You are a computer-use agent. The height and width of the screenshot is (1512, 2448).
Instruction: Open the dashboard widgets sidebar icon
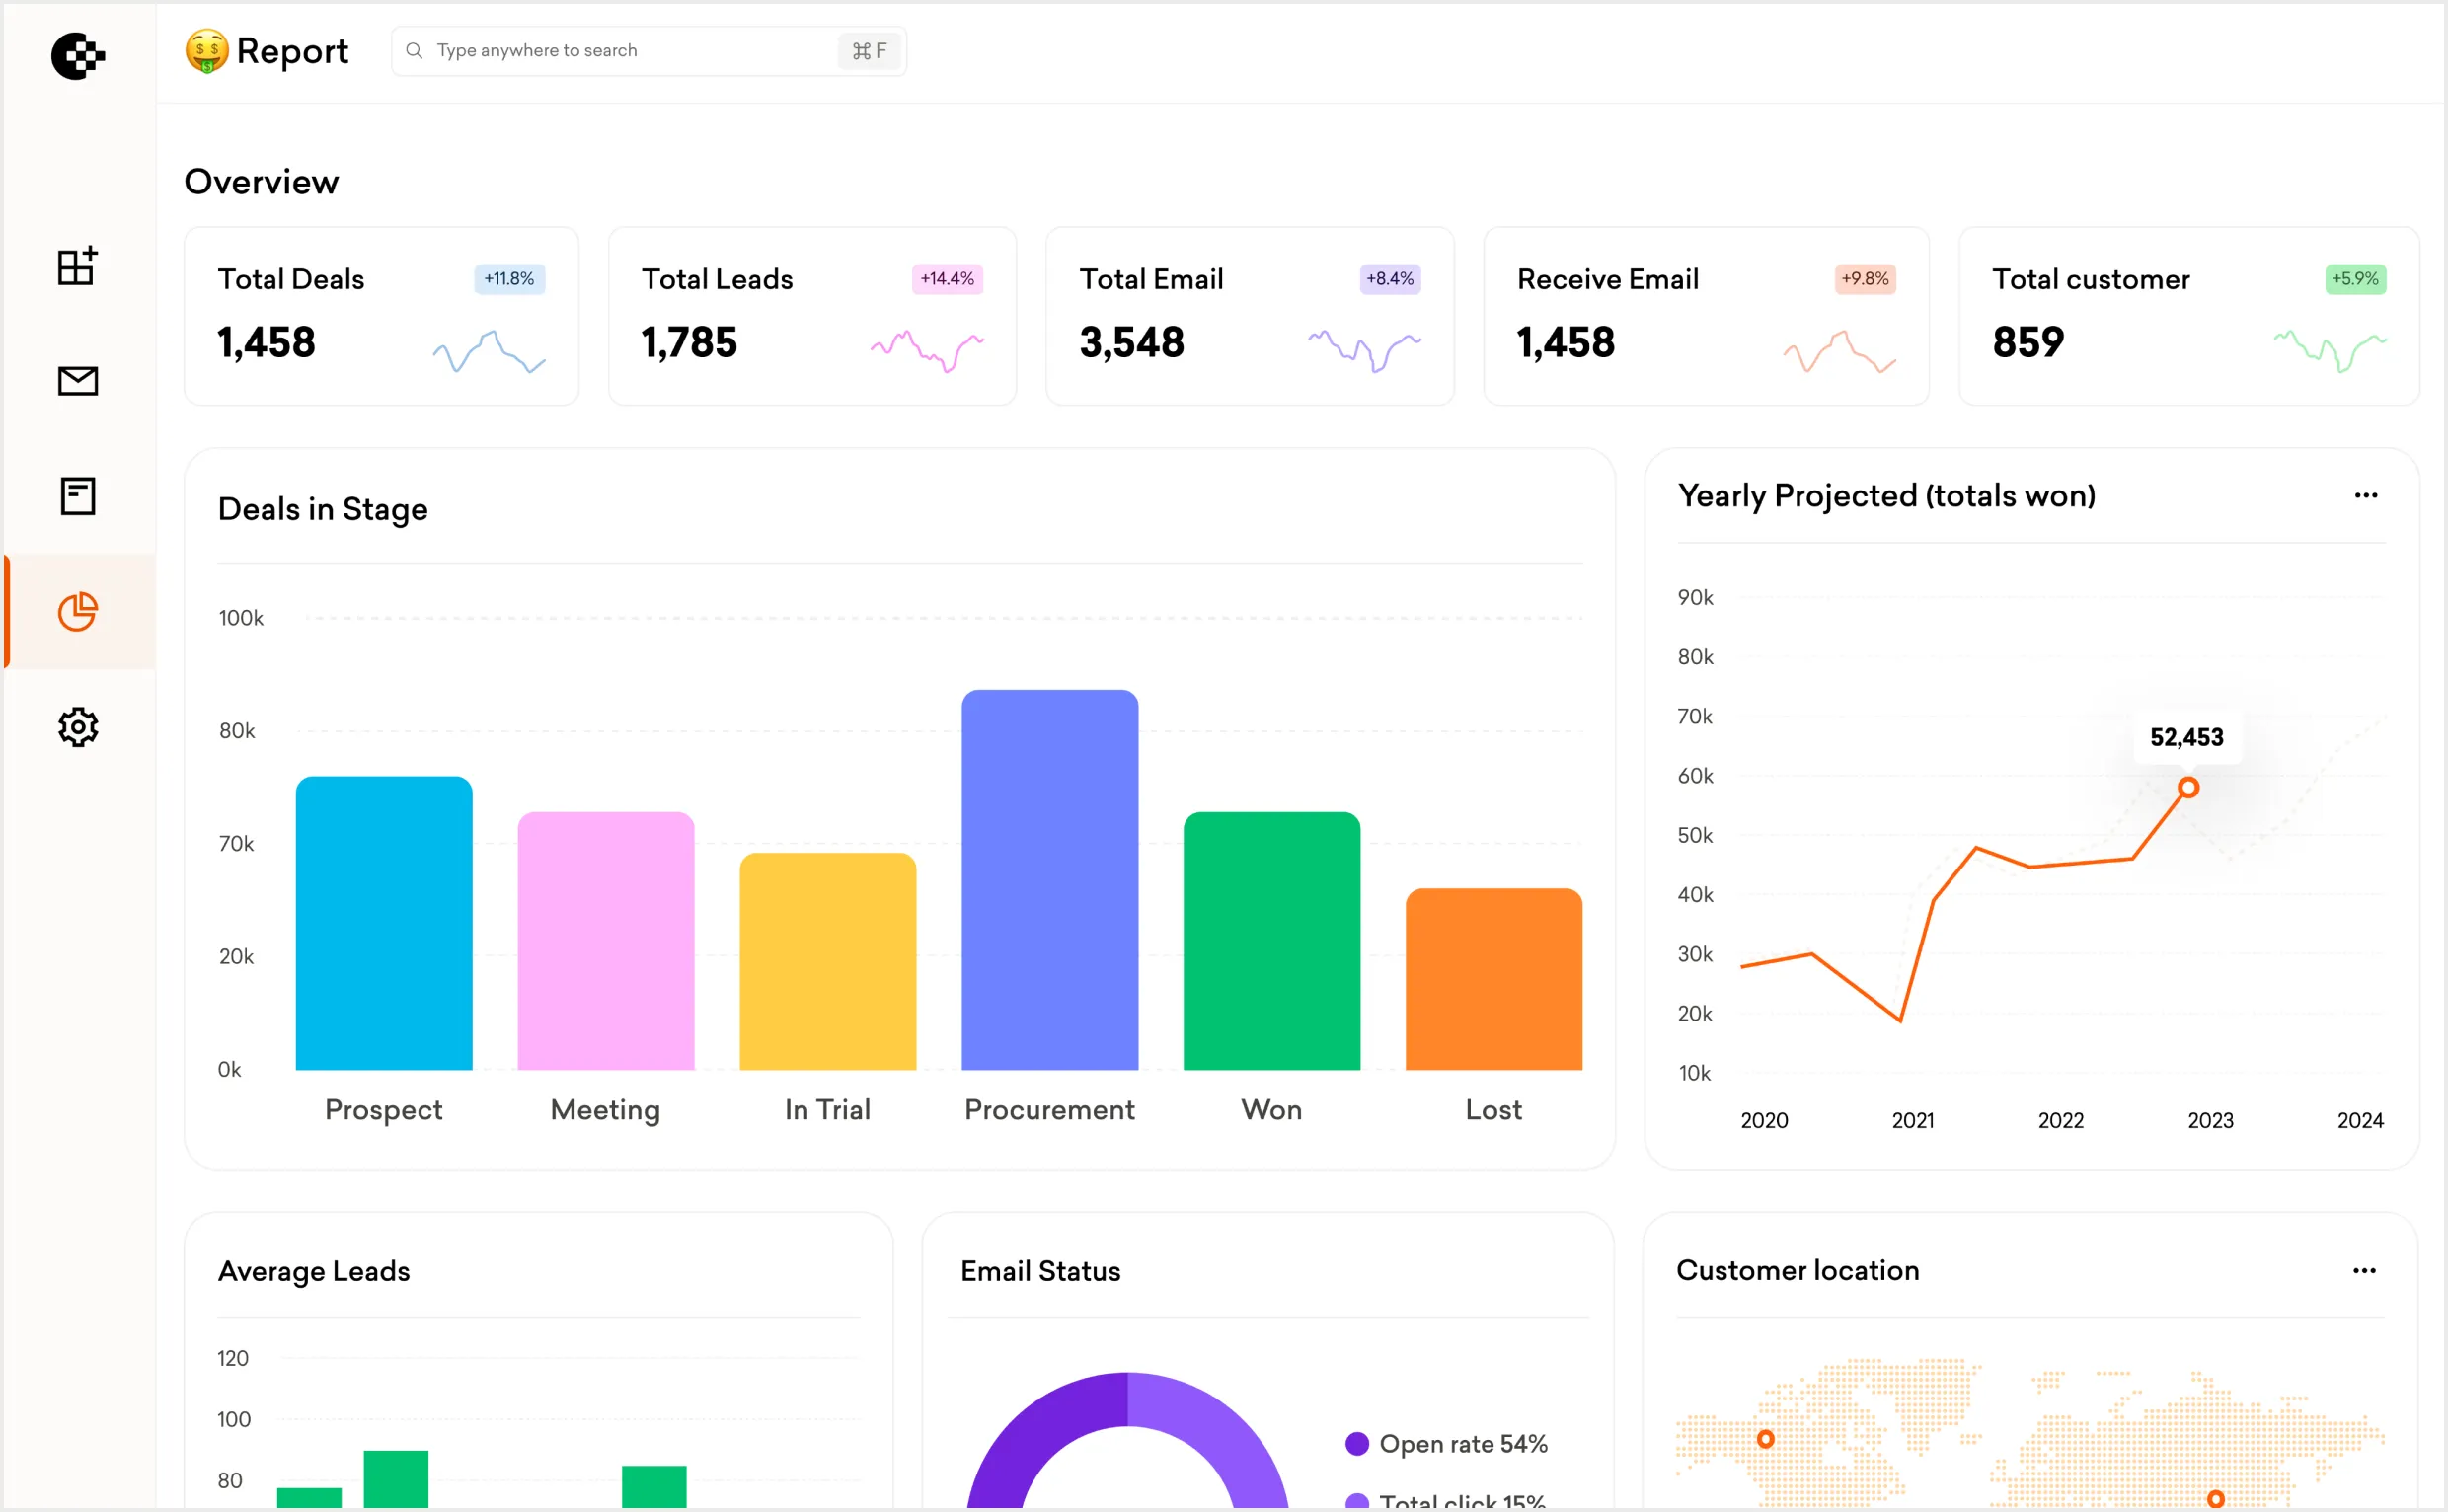click(x=77, y=266)
